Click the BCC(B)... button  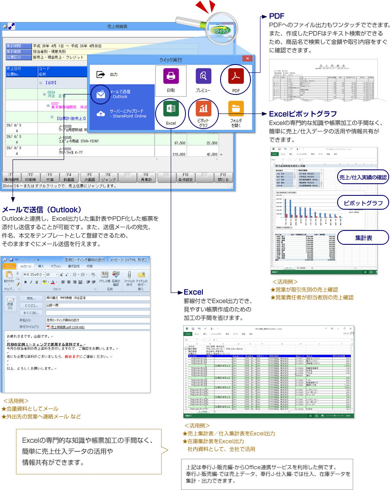(31, 313)
